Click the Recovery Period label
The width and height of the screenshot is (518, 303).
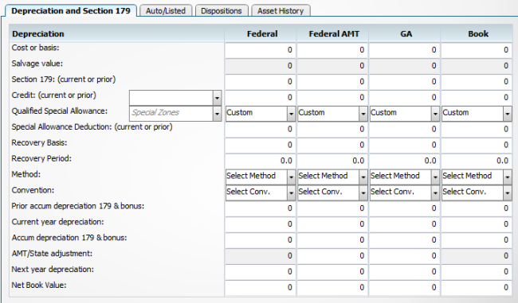[x=41, y=158]
